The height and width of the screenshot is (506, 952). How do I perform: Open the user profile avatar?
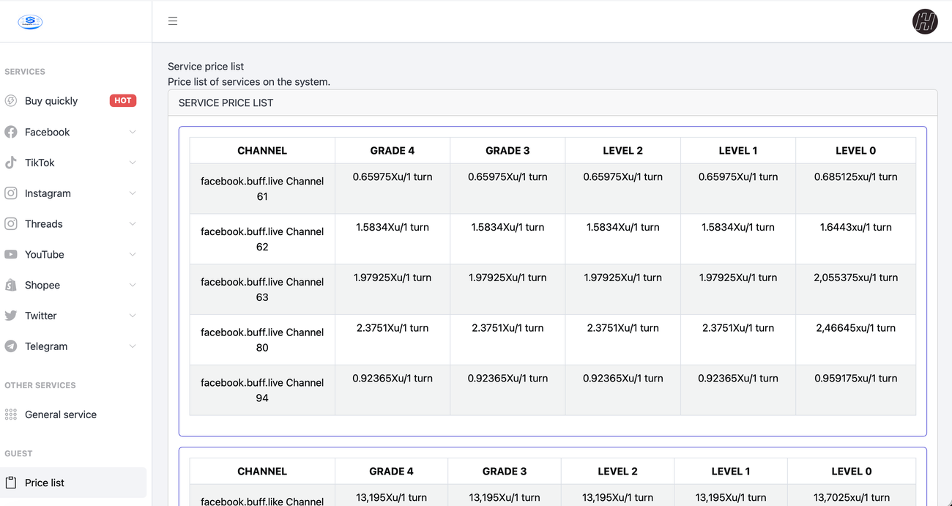click(925, 22)
